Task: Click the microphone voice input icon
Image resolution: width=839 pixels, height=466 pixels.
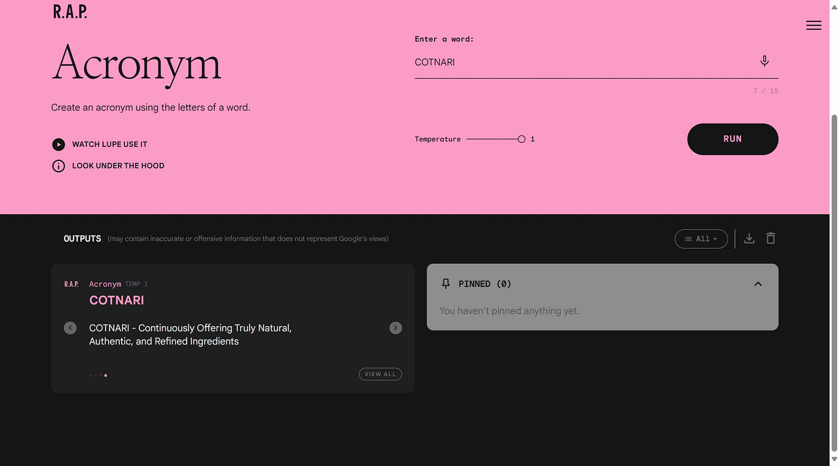Action: (x=764, y=61)
